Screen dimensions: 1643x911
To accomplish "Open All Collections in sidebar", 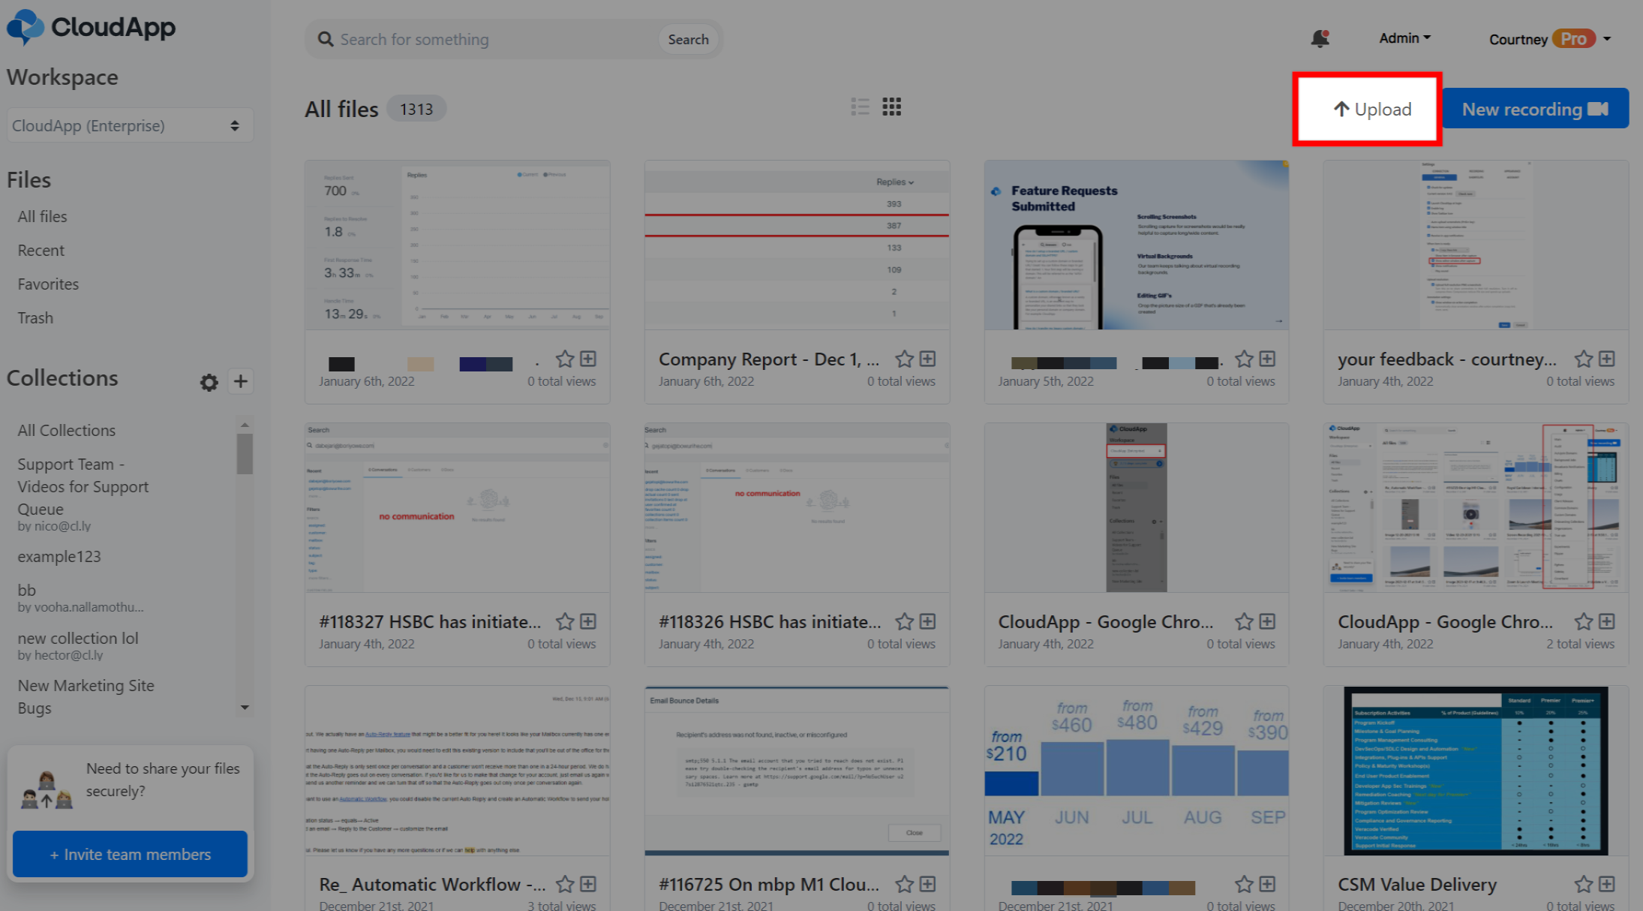I will coord(66,430).
